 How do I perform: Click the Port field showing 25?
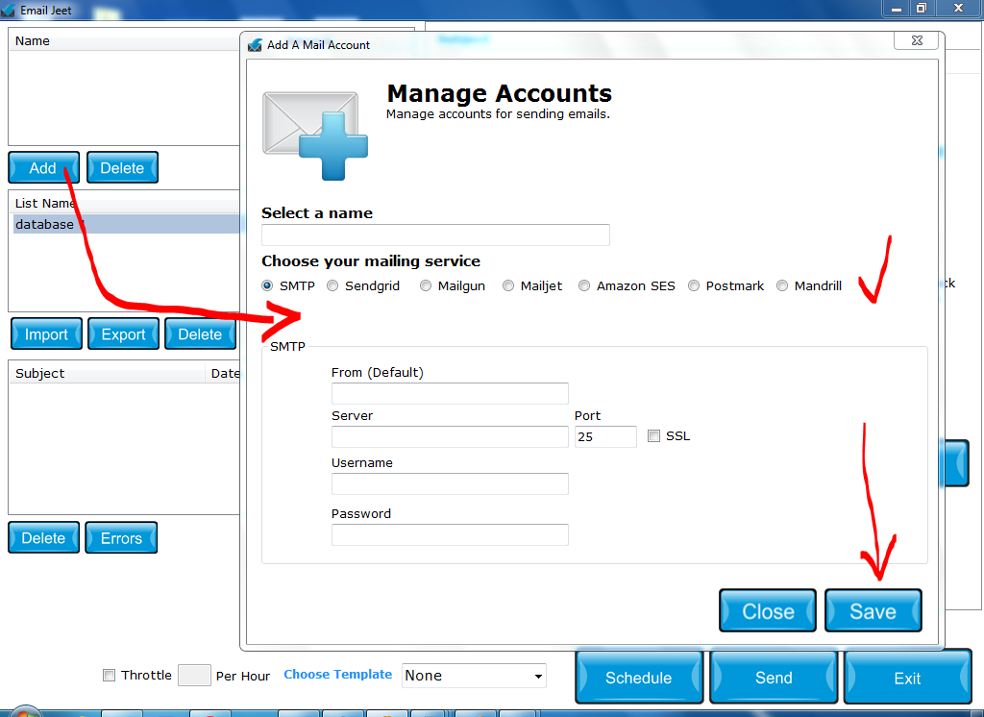point(605,437)
